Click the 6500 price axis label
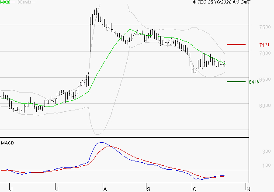 [265, 79]
